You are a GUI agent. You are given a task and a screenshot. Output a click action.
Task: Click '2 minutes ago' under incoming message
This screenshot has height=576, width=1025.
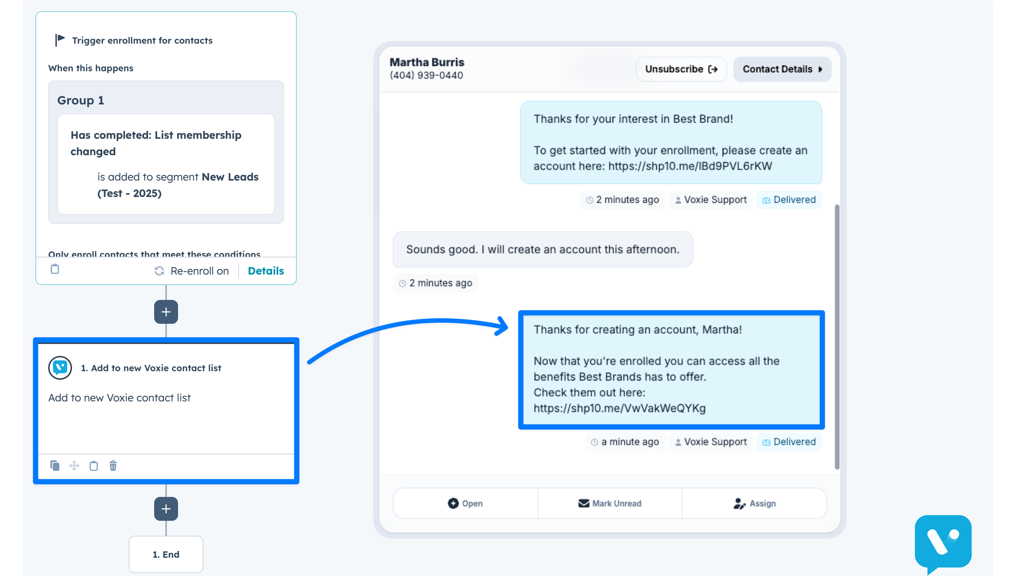coord(435,283)
